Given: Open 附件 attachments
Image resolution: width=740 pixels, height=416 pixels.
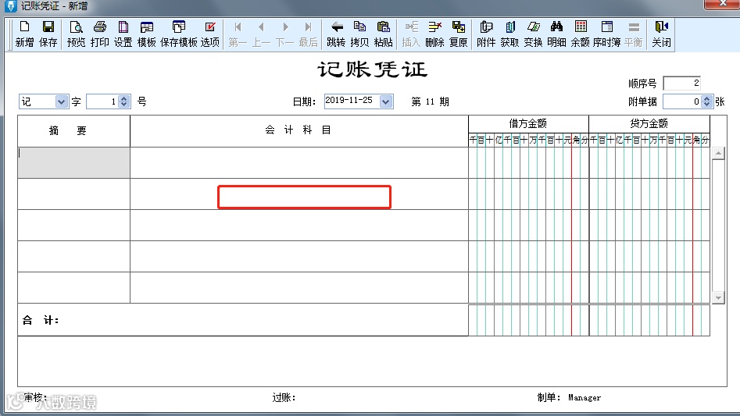Looking at the screenshot, I should pyautogui.click(x=486, y=34).
